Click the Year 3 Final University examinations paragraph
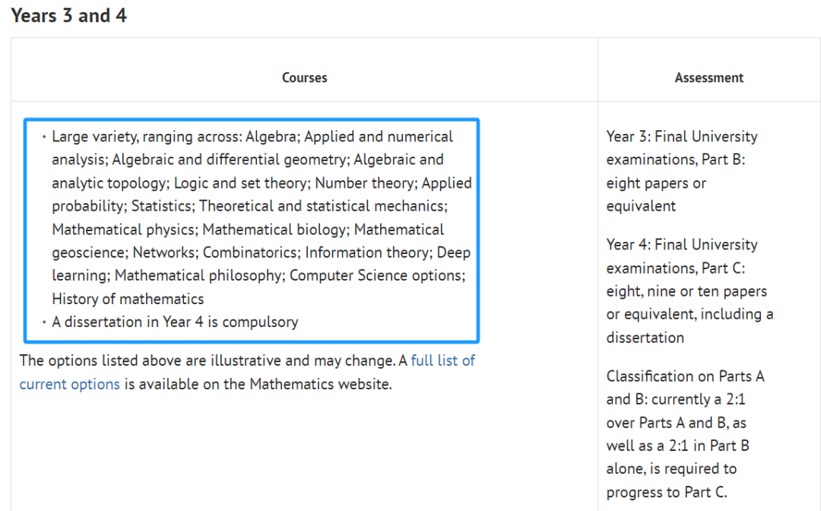The height and width of the screenshot is (511, 821). point(682,171)
